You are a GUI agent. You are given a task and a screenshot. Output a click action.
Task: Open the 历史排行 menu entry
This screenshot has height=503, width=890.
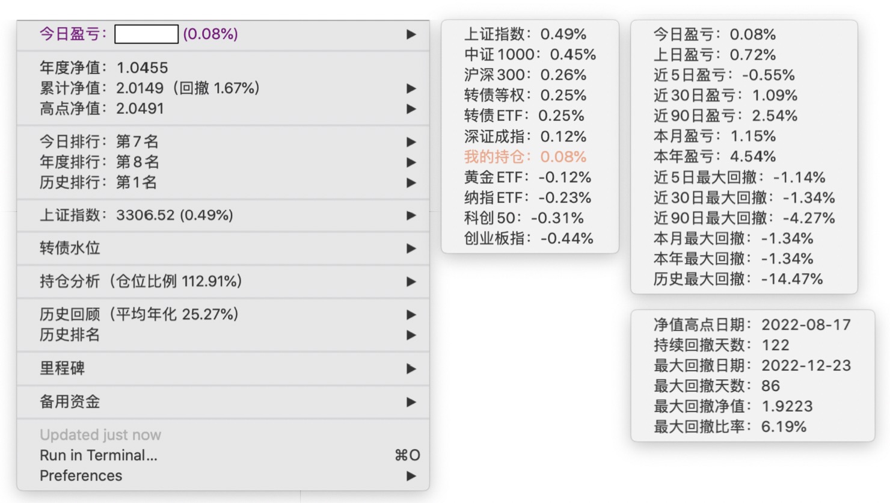click(x=99, y=183)
